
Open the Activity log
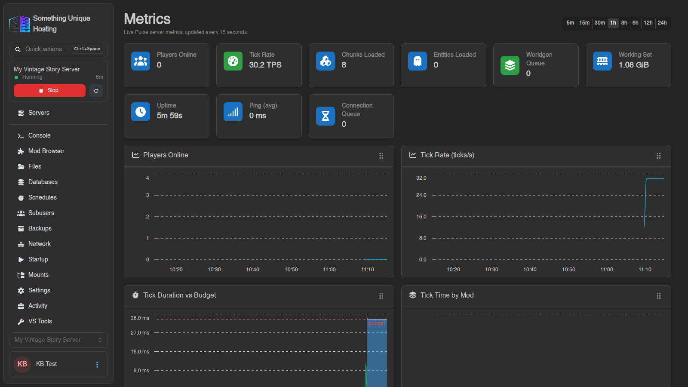tap(58, 306)
